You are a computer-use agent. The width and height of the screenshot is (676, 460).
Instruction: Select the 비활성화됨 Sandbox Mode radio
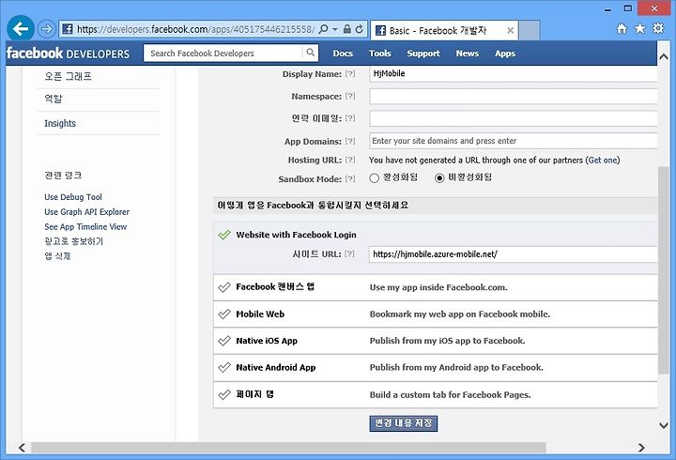tap(439, 177)
